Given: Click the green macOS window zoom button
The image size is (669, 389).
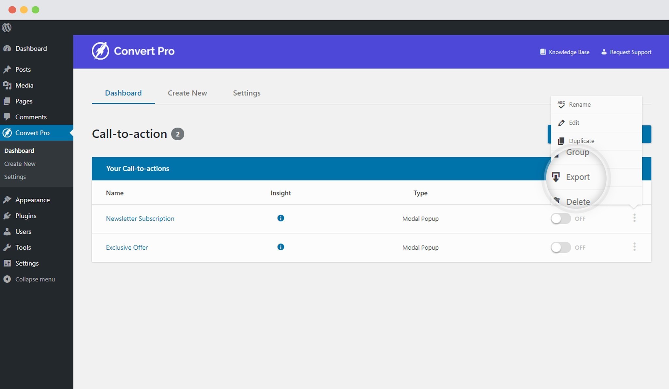Looking at the screenshot, I should [35, 10].
